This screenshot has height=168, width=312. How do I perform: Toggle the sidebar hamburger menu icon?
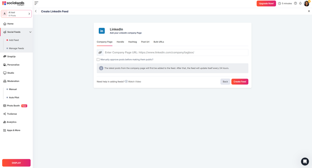[x=36, y=3]
